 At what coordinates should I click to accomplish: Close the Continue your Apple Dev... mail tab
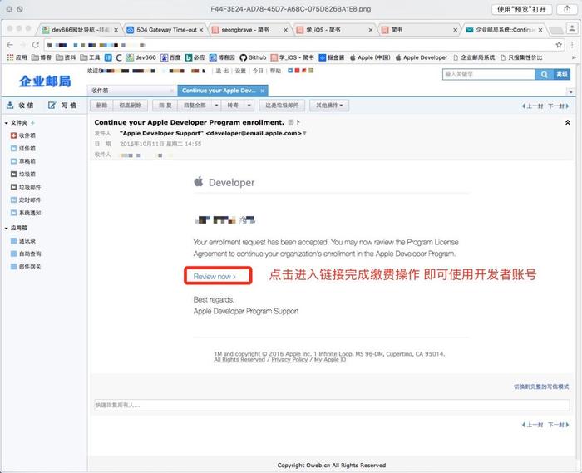click(263, 91)
